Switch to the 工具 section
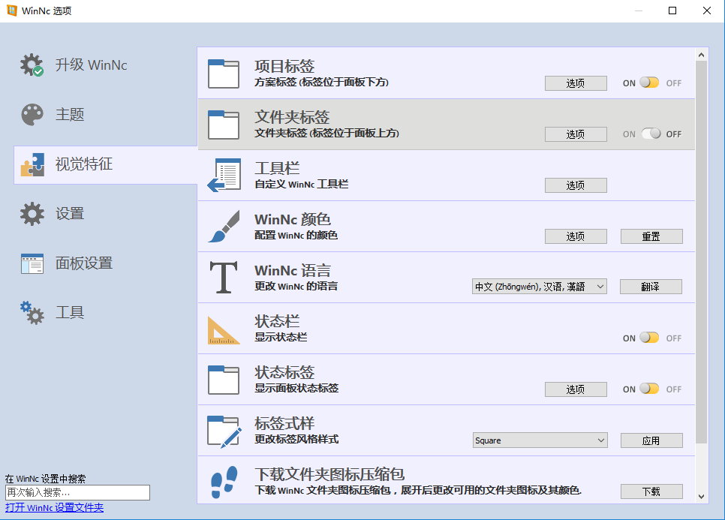Image resolution: width=725 pixels, height=520 pixels. 105,313
